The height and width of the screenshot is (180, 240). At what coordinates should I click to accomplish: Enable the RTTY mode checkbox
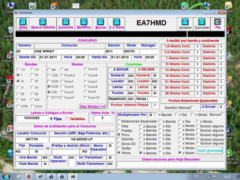pyautogui.click(x=49, y=97)
